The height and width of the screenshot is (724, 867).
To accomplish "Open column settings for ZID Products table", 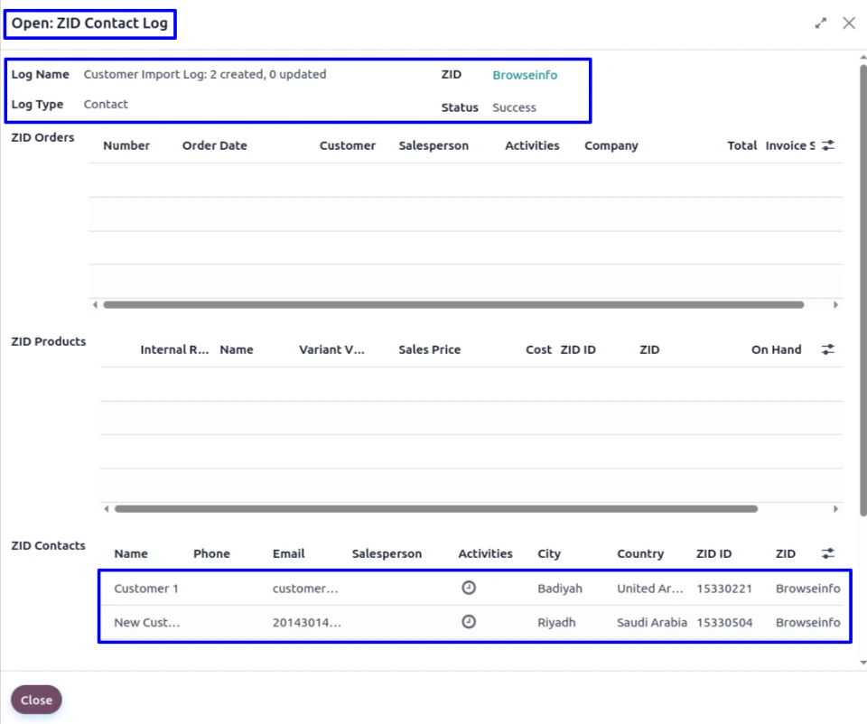I will [828, 349].
